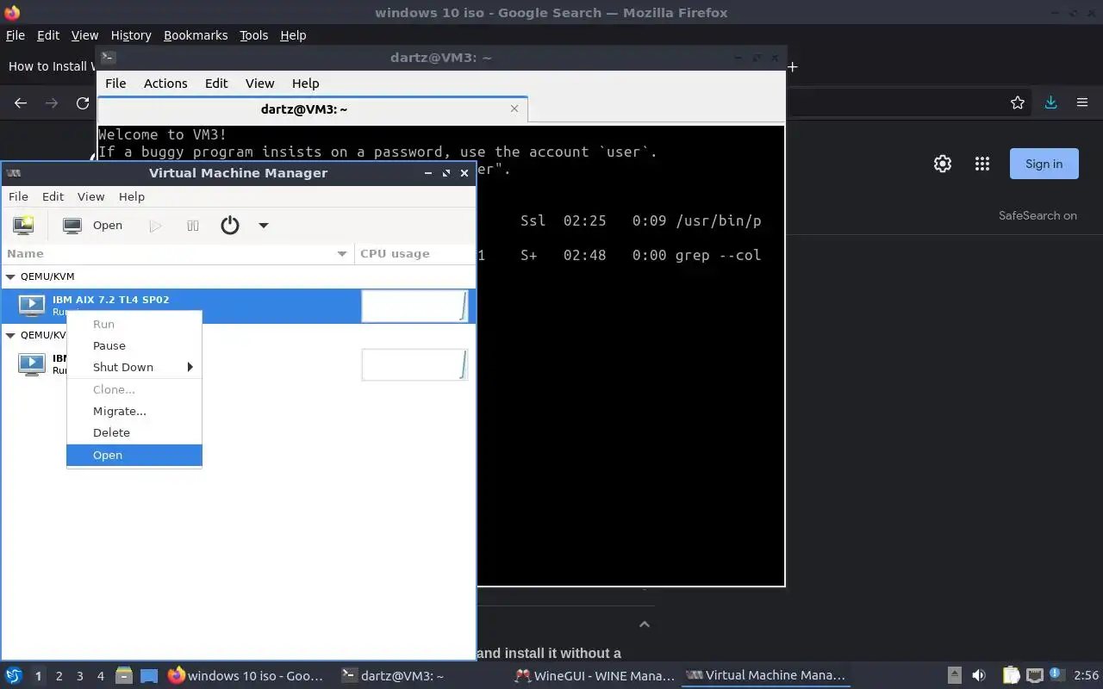The height and width of the screenshot is (689, 1103).
Task: Click Firefox reload icon
Action: pos(83,103)
